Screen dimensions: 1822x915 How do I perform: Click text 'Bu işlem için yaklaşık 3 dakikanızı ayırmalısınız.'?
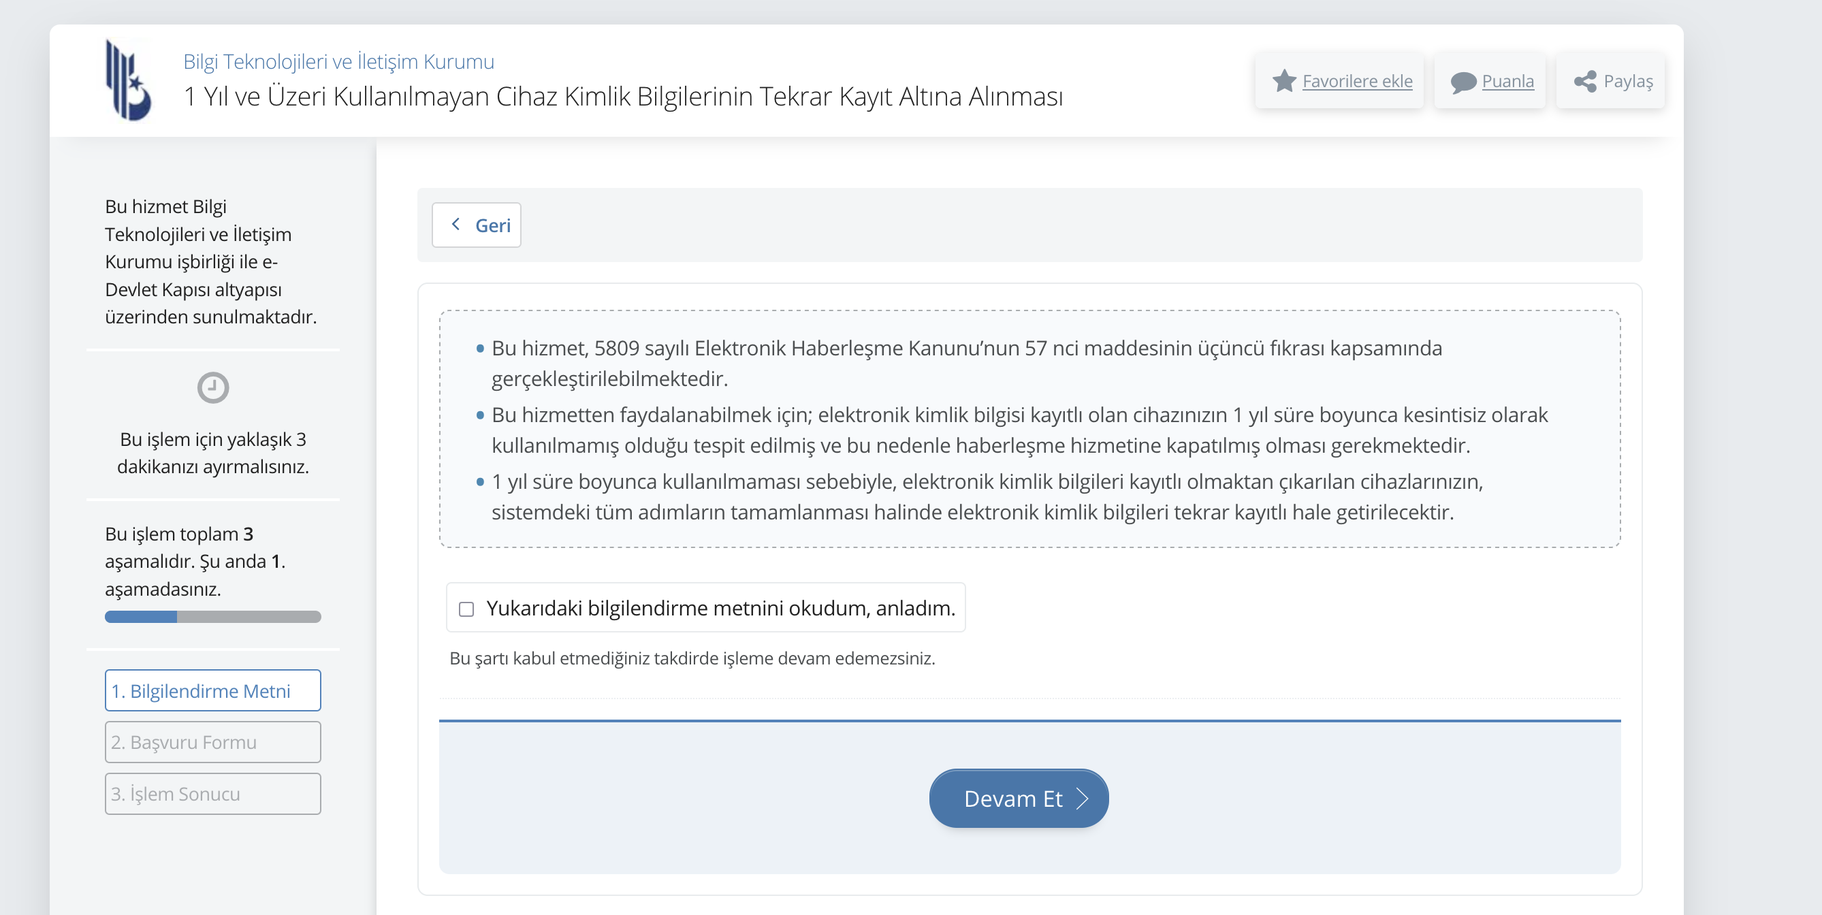click(213, 453)
